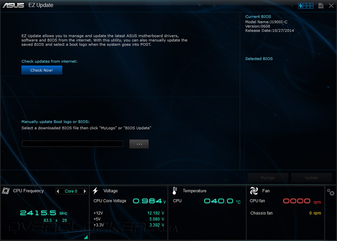Screen dimensions: 337x241
Task: Click the Temperature thermometer icon
Action: 175,191
